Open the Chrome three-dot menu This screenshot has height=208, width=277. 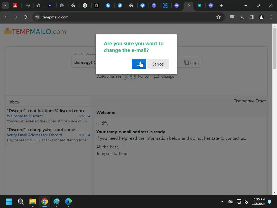[x=271, y=17]
